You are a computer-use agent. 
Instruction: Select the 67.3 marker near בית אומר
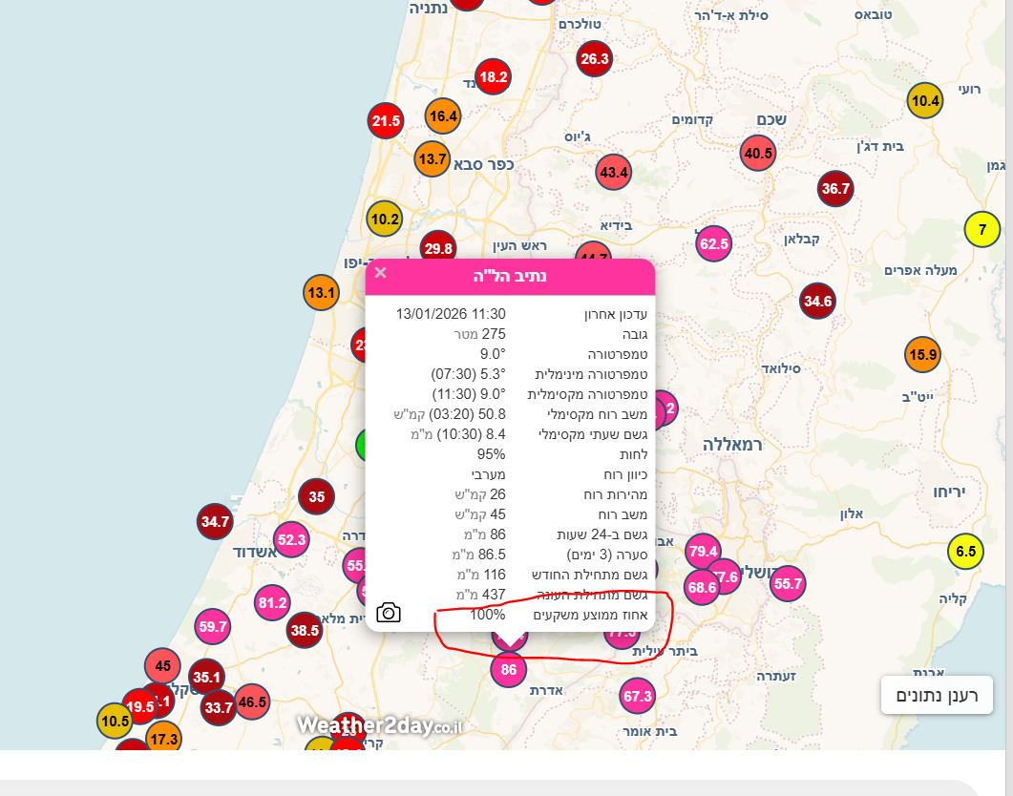pyautogui.click(x=637, y=696)
